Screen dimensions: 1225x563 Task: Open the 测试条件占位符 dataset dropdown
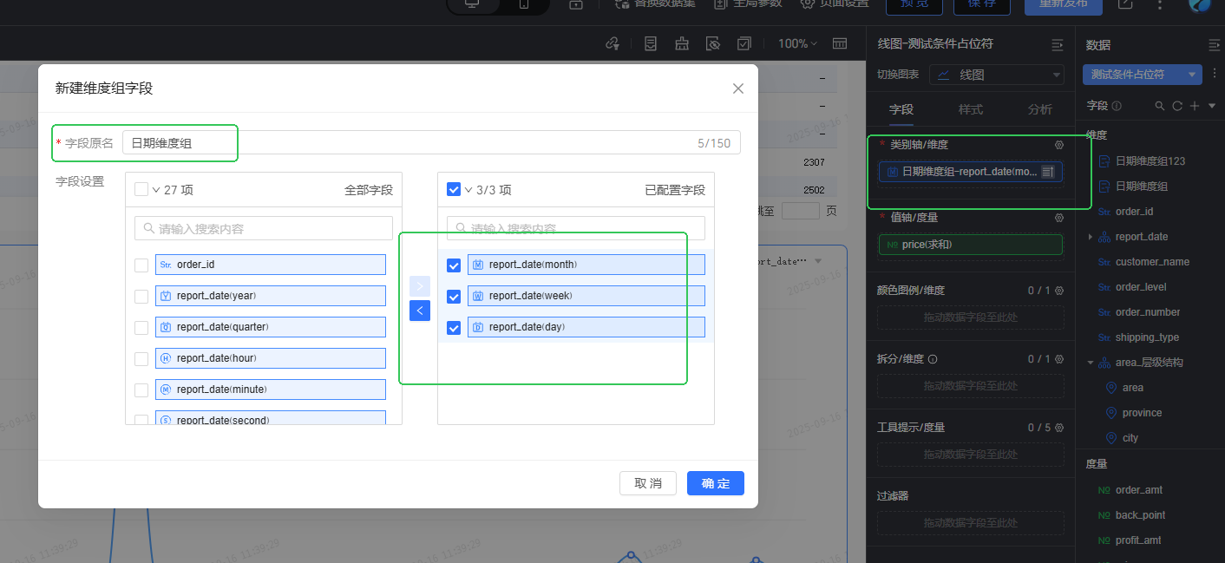1142,75
